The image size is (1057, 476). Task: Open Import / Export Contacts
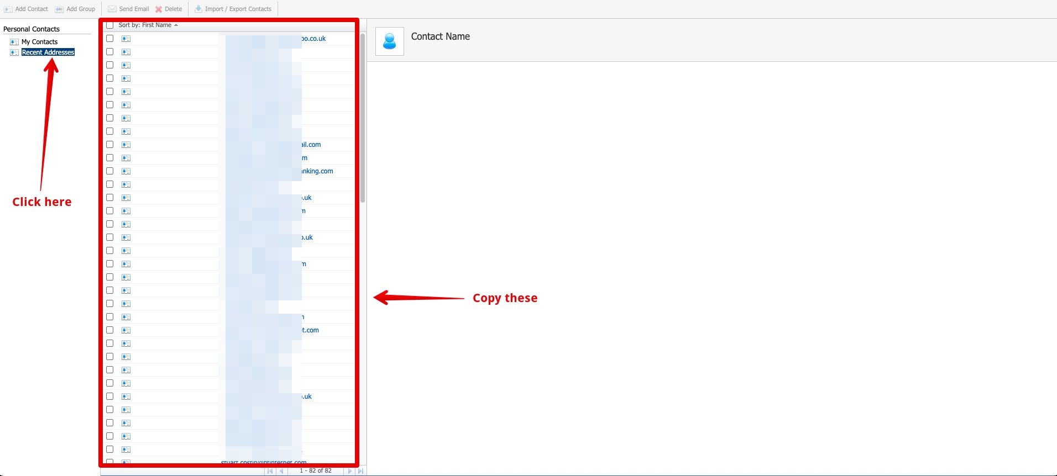click(233, 9)
